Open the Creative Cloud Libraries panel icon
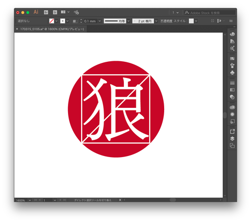The height and width of the screenshot is (222, 251). [x=232, y=107]
